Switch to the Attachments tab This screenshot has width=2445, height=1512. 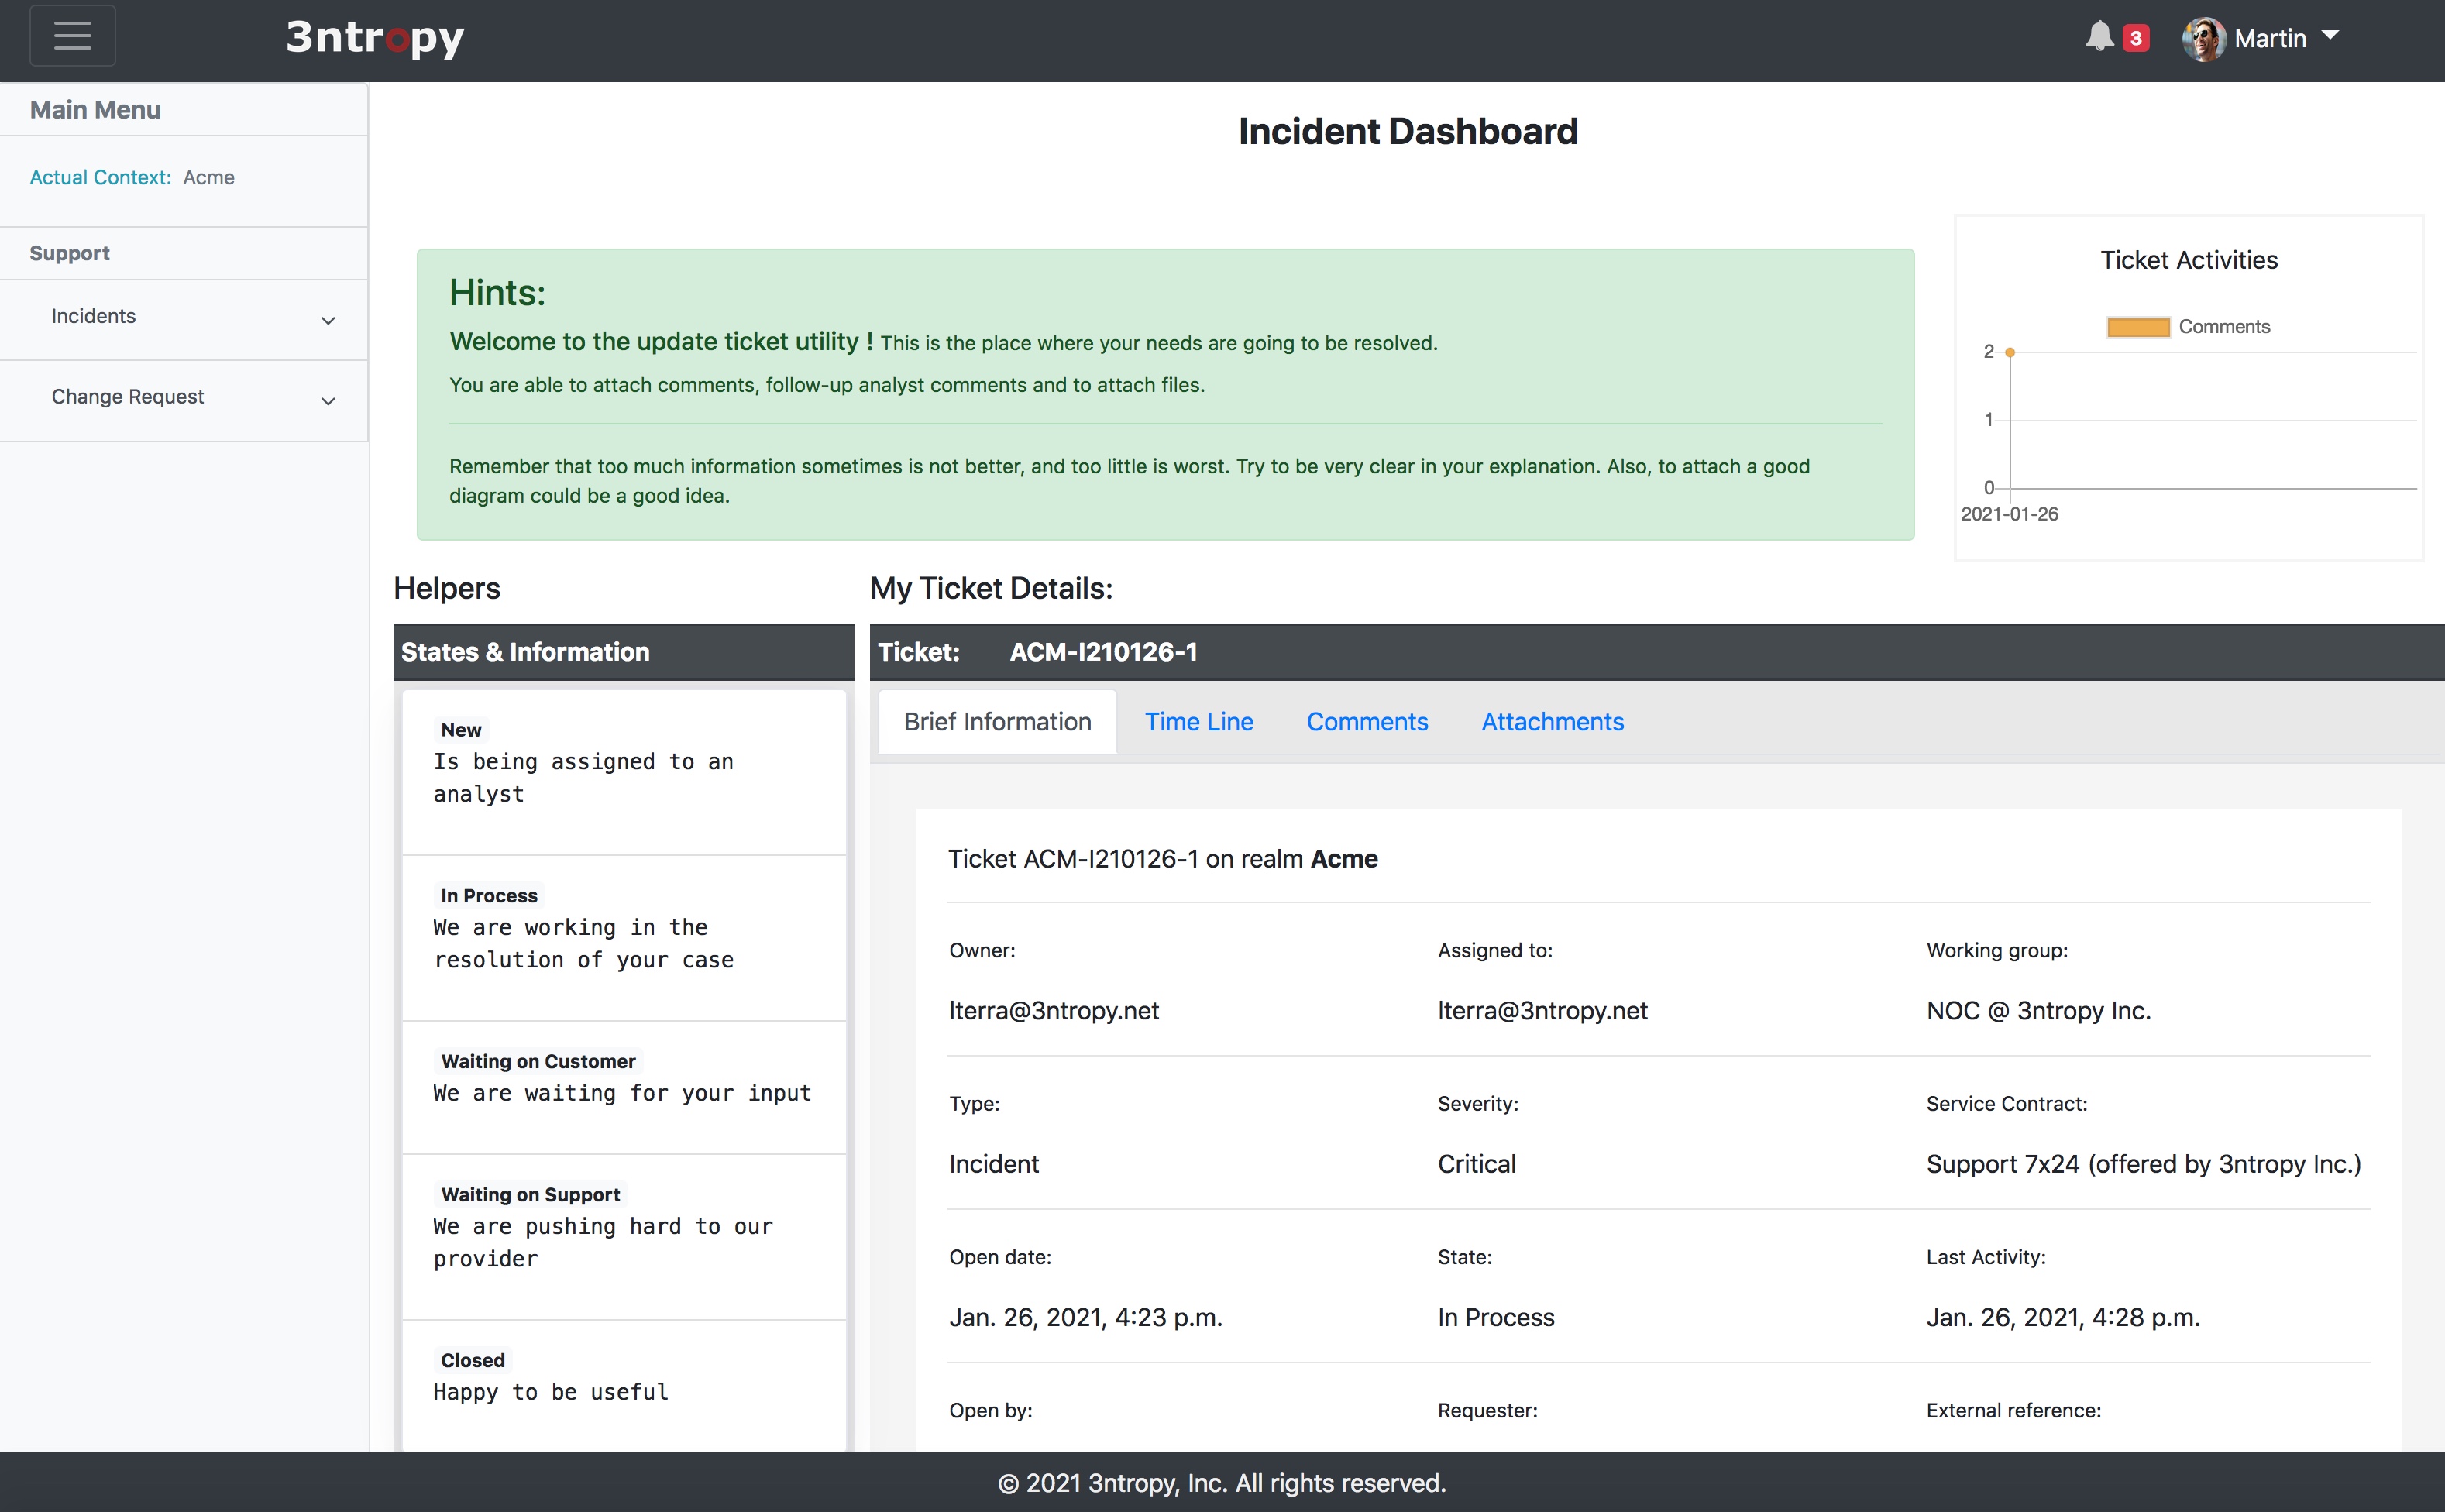(1552, 722)
